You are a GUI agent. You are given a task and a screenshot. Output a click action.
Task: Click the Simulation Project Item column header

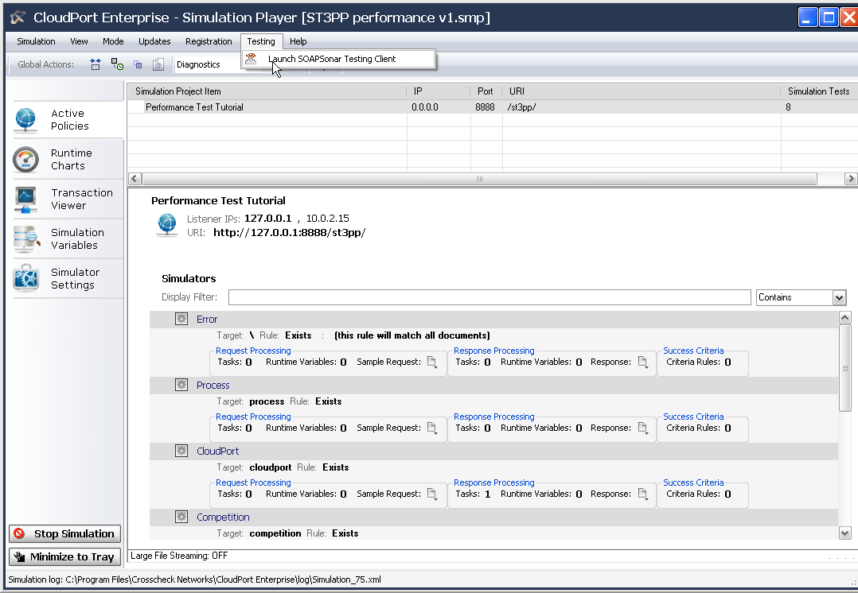tap(267, 91)
